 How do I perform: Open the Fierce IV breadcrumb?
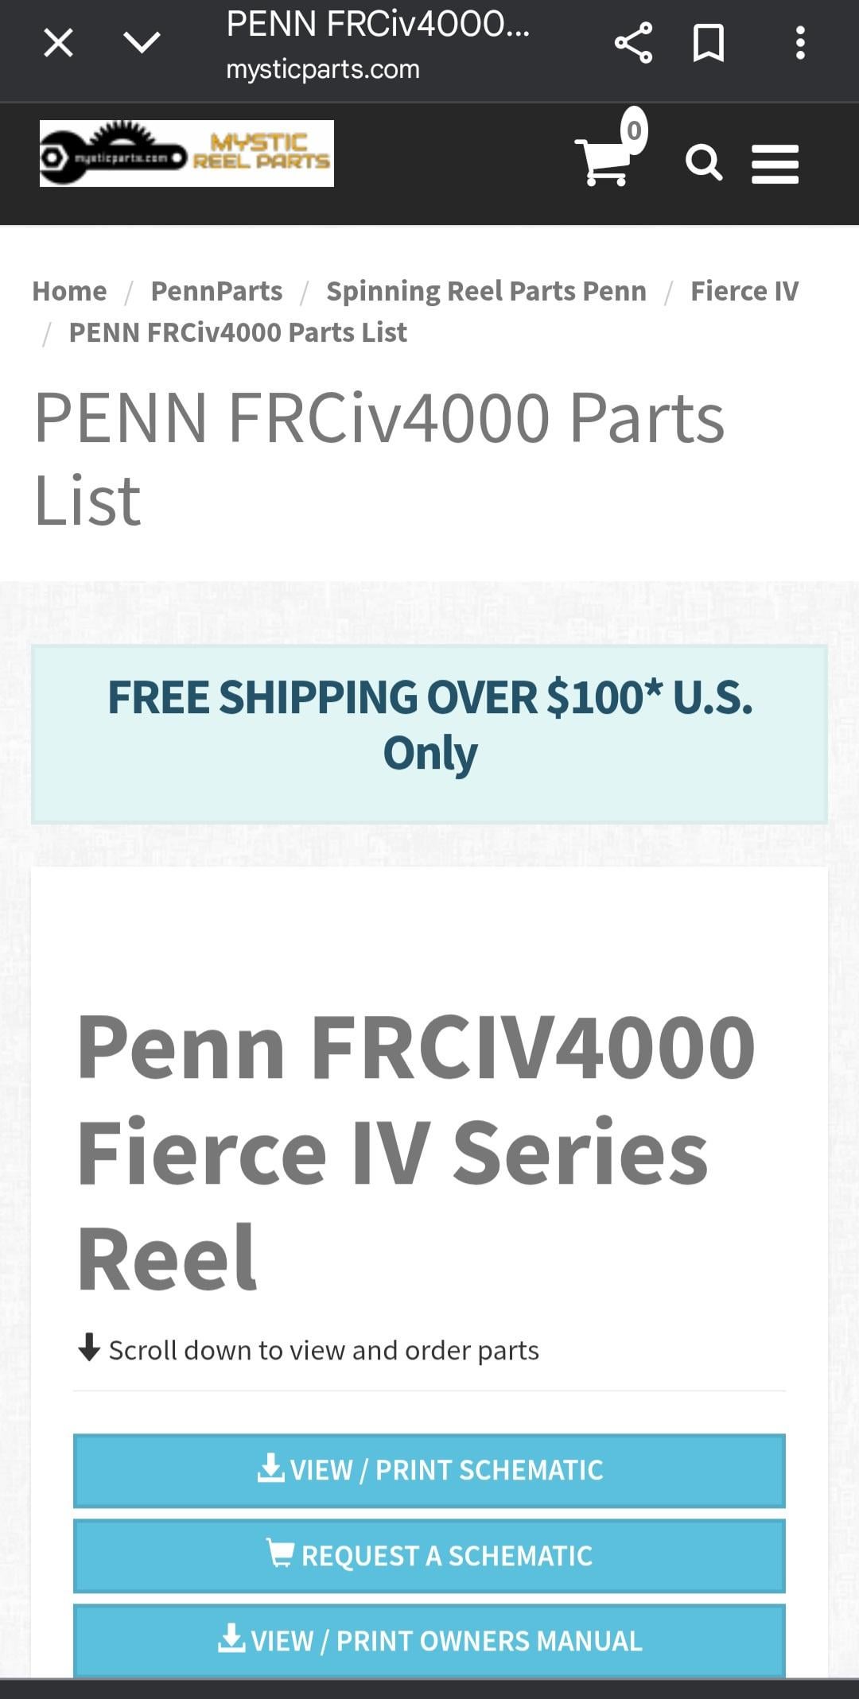click(744, 291)
